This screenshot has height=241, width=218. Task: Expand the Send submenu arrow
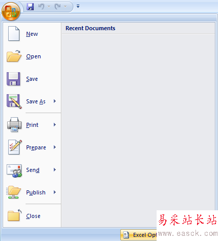(55, 170)
